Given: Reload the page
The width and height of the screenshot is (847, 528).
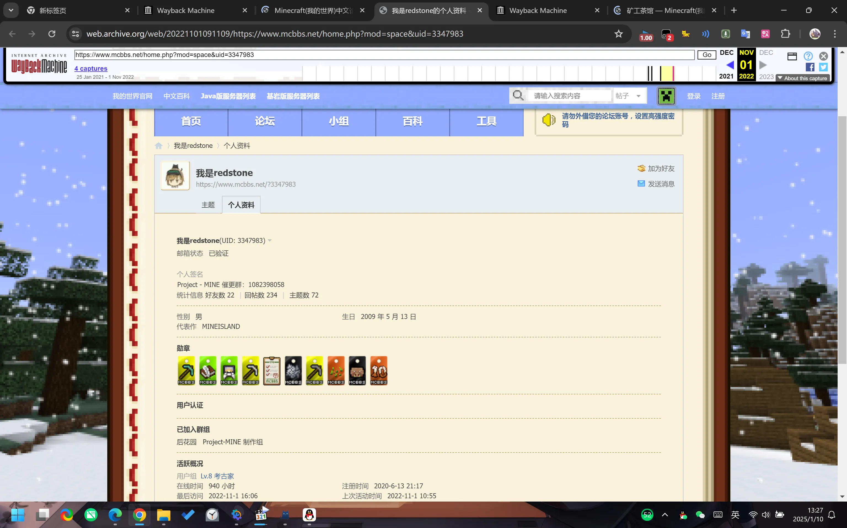Looking at the screenshot, I should (52, 34).
